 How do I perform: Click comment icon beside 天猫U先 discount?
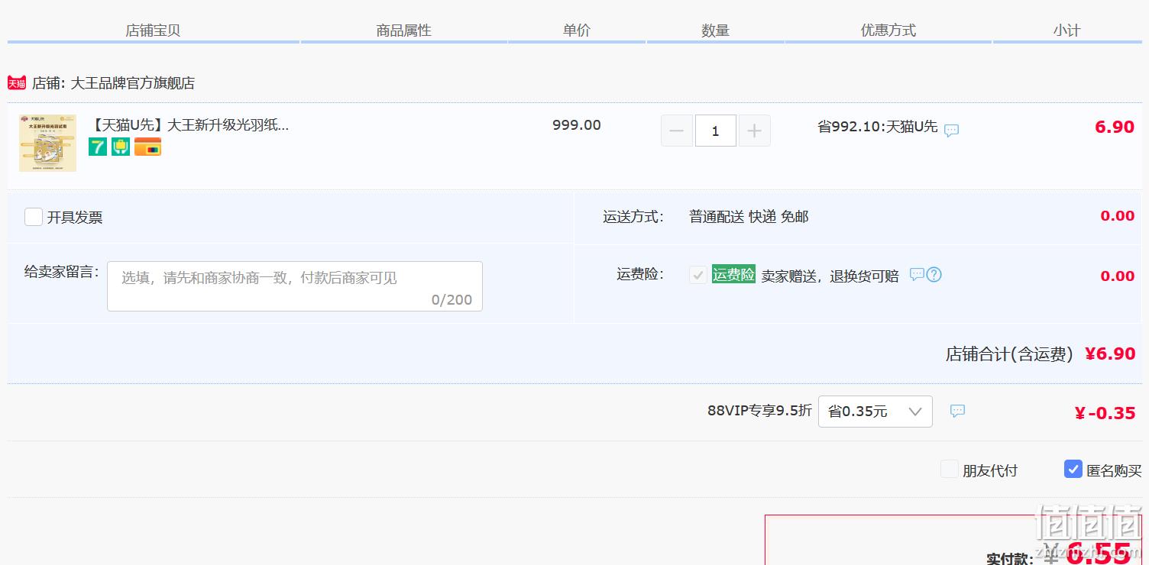(951, 131)
